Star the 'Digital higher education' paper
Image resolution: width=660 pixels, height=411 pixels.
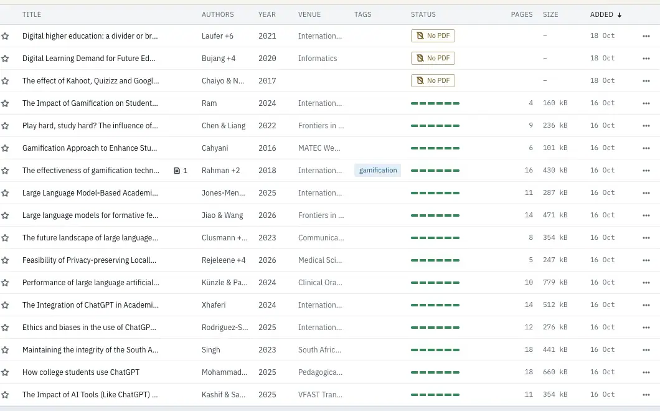pos(5,36)
